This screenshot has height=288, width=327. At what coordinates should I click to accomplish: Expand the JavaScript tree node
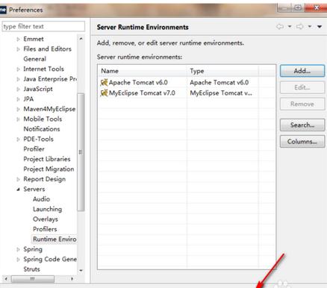(18, 90)
